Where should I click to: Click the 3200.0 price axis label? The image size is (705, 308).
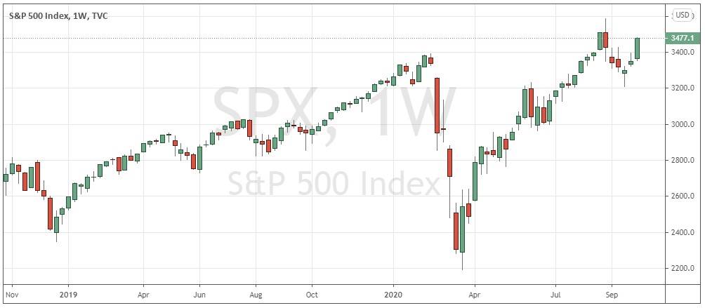681,88
